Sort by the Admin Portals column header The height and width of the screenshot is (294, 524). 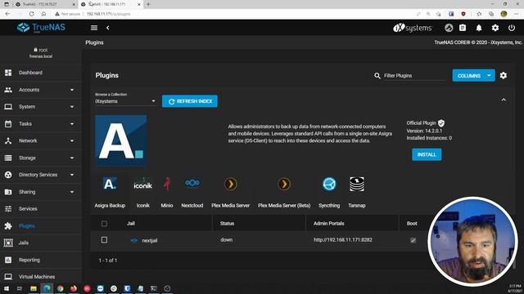(x=328, y=223)
